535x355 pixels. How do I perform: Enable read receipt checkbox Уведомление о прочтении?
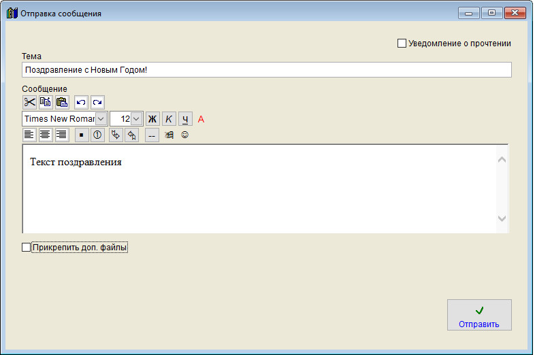402,44
